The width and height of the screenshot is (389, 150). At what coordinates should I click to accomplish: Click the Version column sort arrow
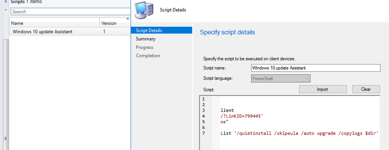(128, 19)
